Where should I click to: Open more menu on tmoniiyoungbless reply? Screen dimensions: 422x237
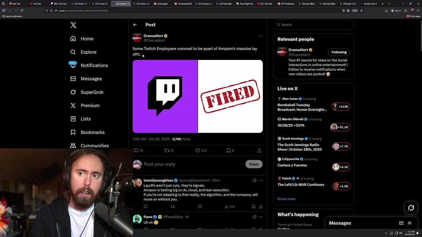pos(261,180)
